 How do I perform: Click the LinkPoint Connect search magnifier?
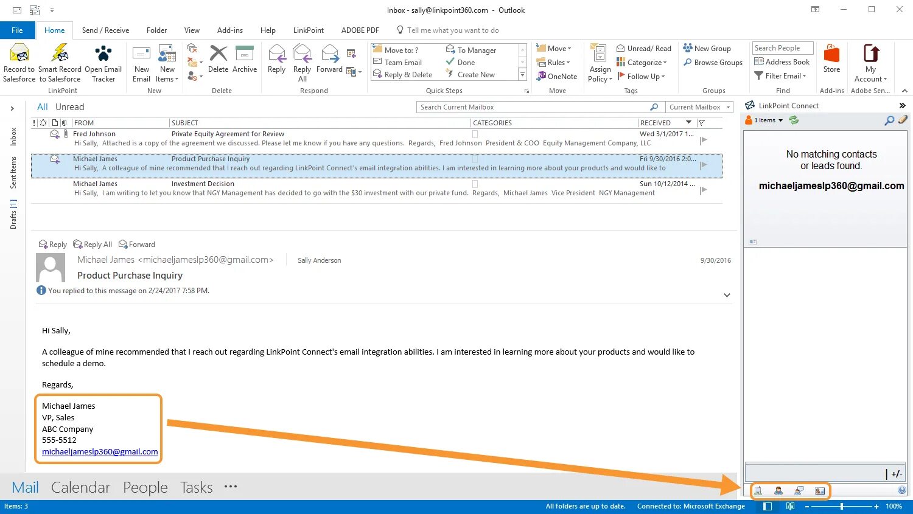click(x=889, y=120)
